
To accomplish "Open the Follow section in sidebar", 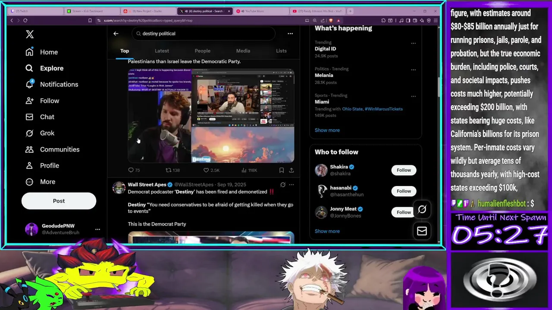I will click(x=42, y=101).
